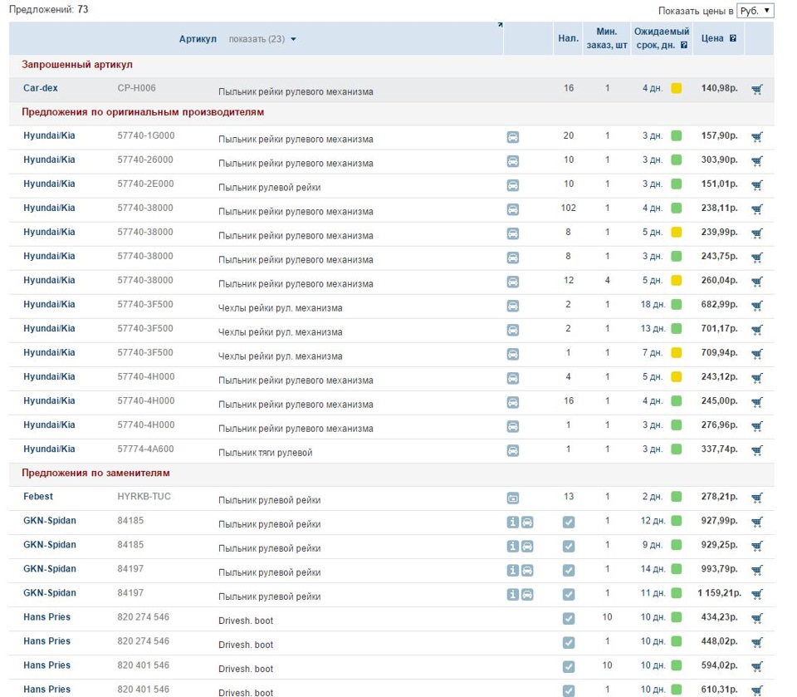Open the Car-dex brand link
Viewport: 797px width, 697px height.
(41, 88)
